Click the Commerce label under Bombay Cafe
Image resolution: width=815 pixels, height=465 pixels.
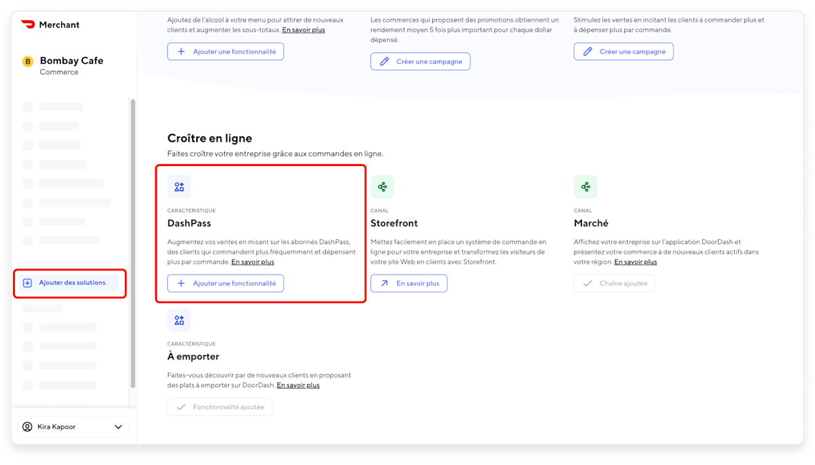[x=59, y=72]
